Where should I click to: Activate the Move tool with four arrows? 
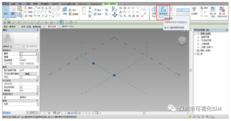(x=115, y=15)
